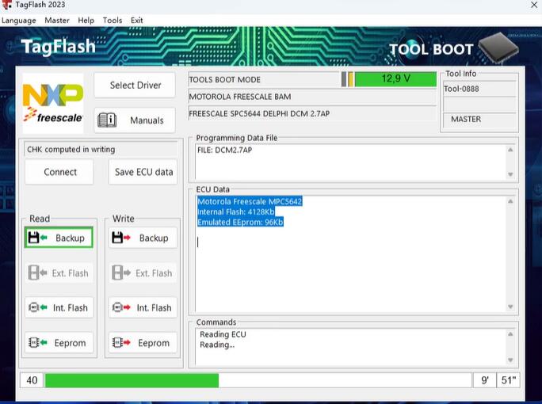542x404 pixels.
Task: Open the Help menu
Action: 86,21
